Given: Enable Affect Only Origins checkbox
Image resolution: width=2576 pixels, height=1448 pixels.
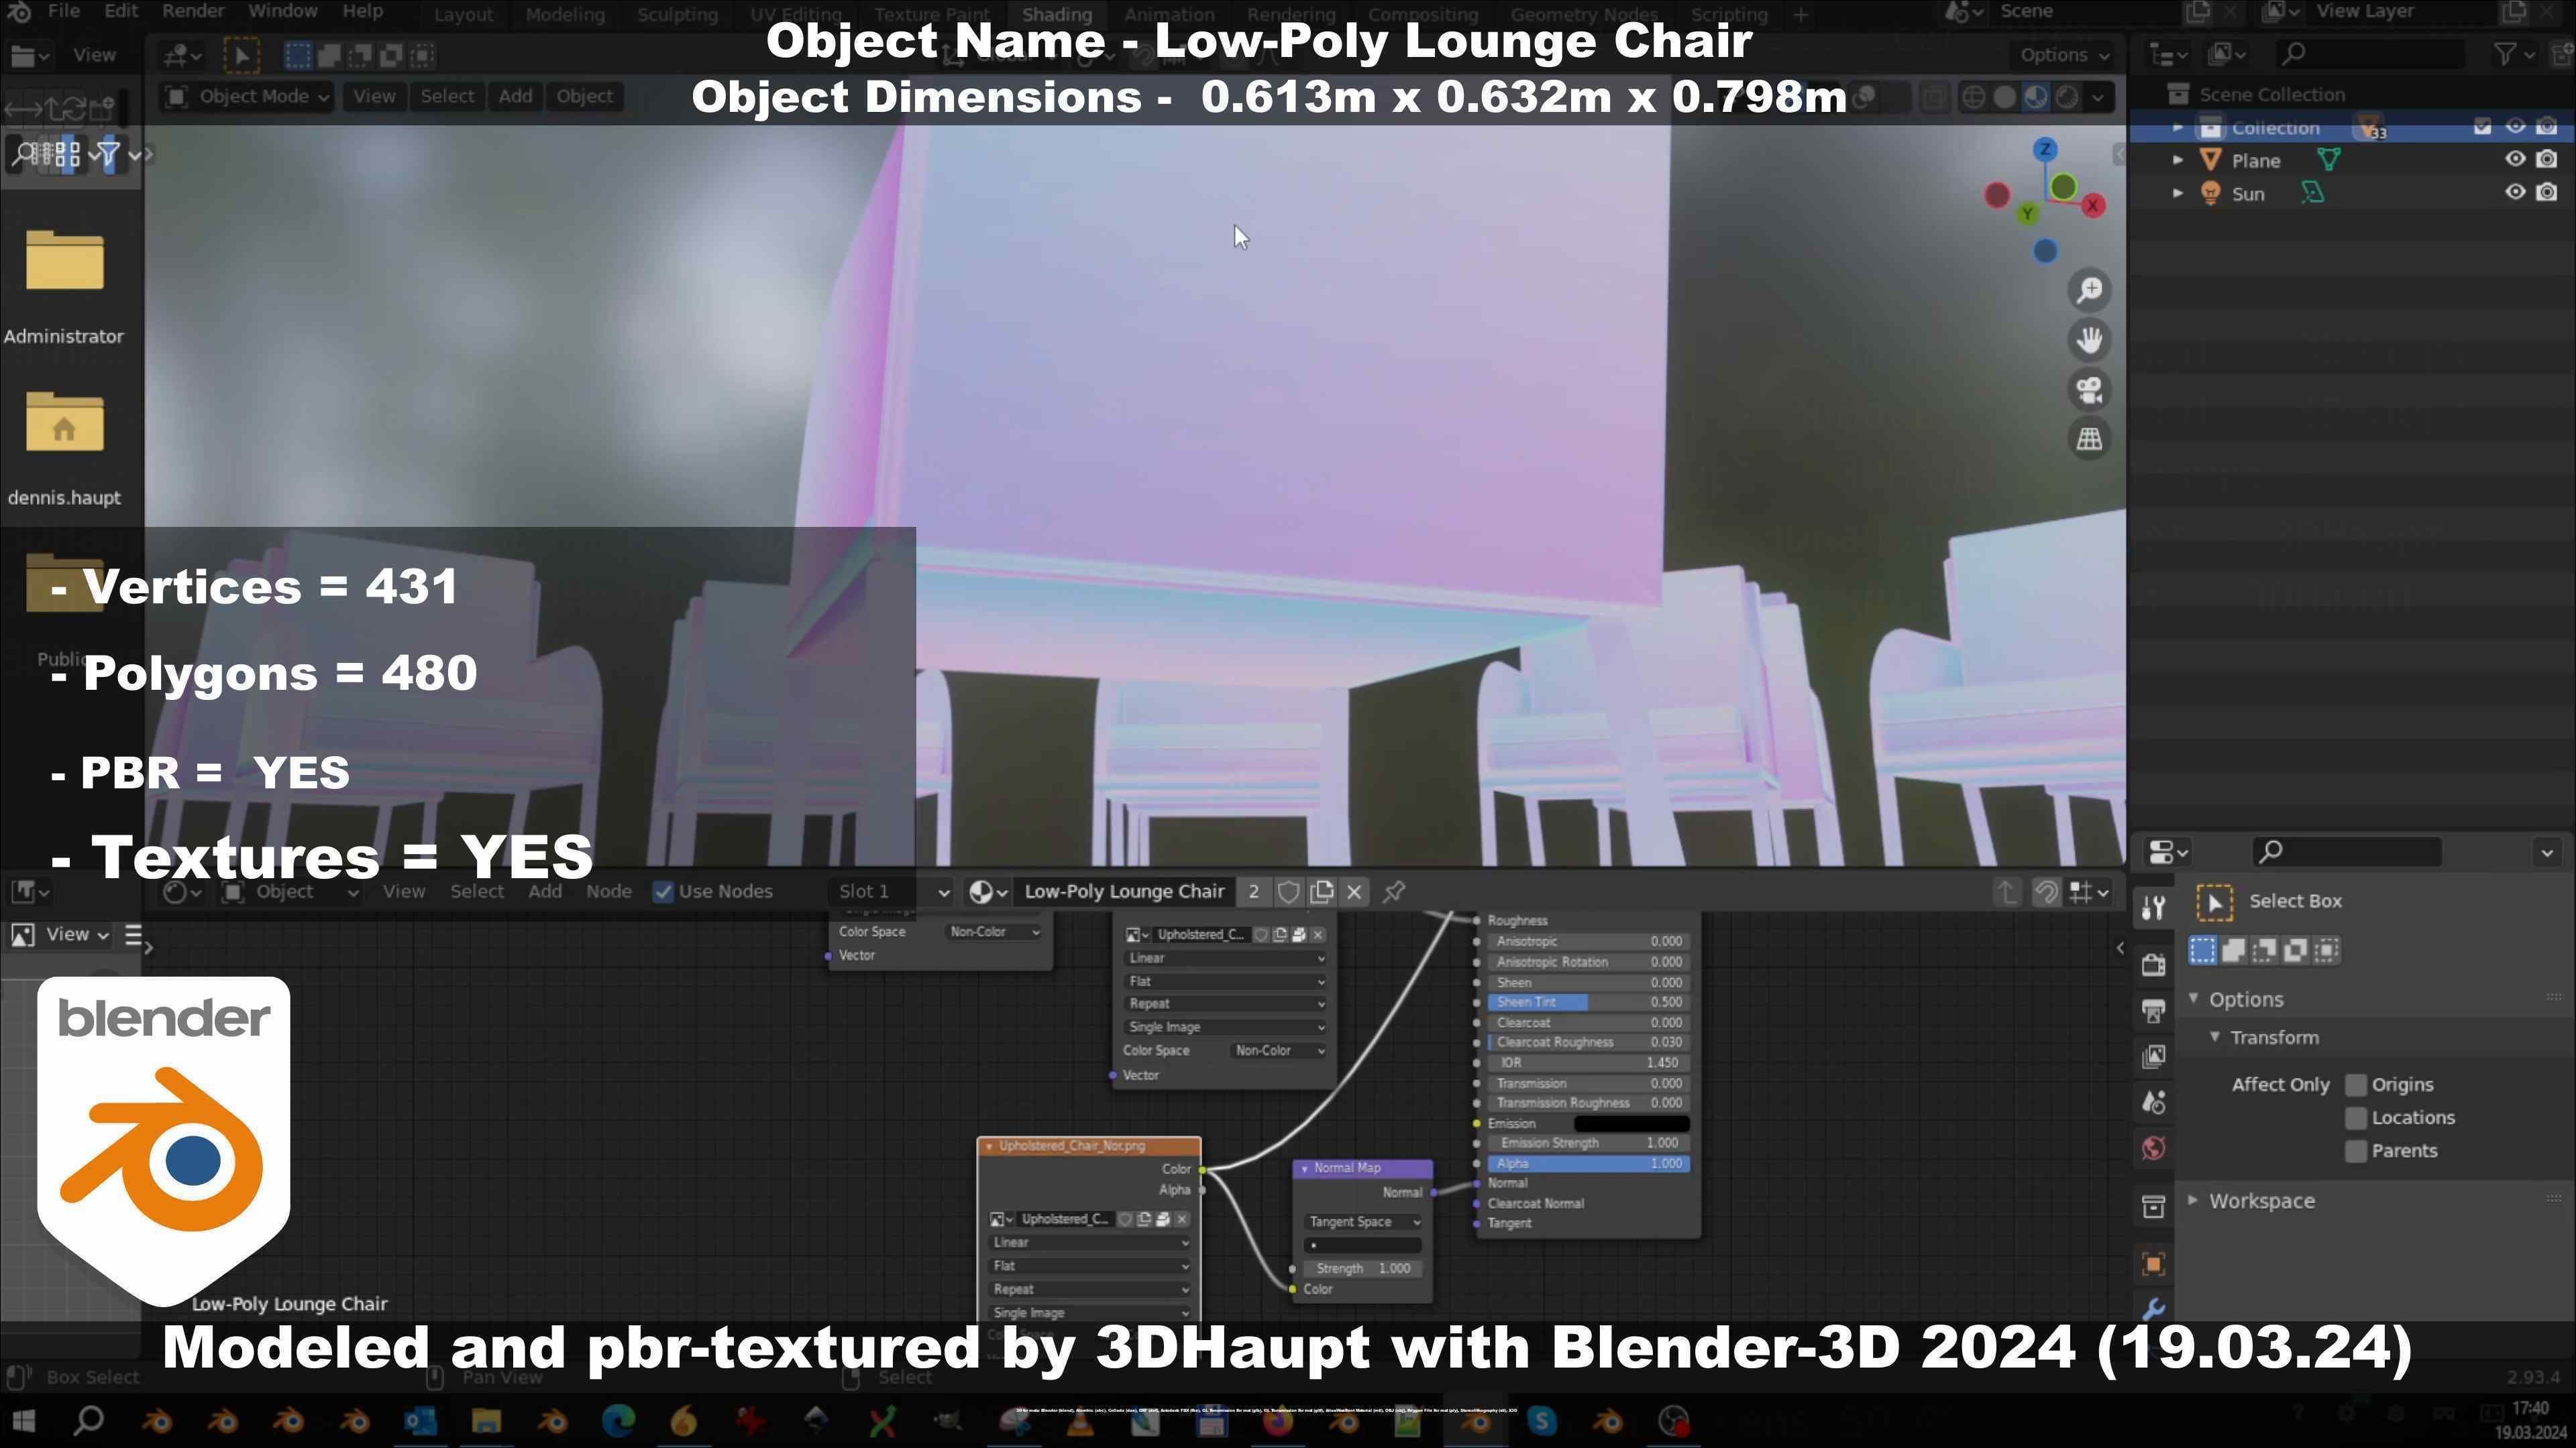Looking at the screenshot, I should pos(2356,1085).
